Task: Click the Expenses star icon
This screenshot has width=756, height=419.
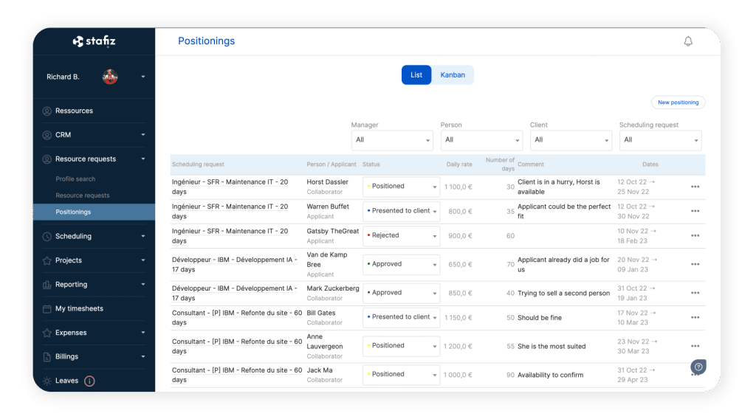Action: pos(47,333)
